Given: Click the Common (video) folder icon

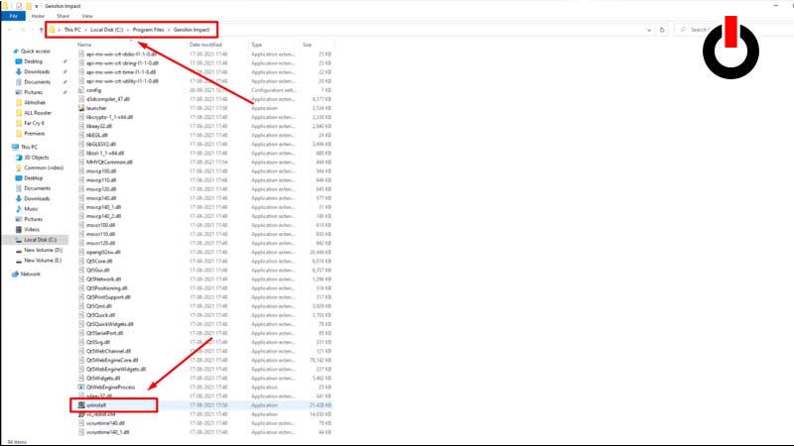Looking at the screenshot, I should coord(19,167).
